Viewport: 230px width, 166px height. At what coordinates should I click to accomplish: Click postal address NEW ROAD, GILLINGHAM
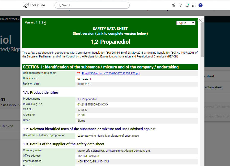[x=93, y=161]
